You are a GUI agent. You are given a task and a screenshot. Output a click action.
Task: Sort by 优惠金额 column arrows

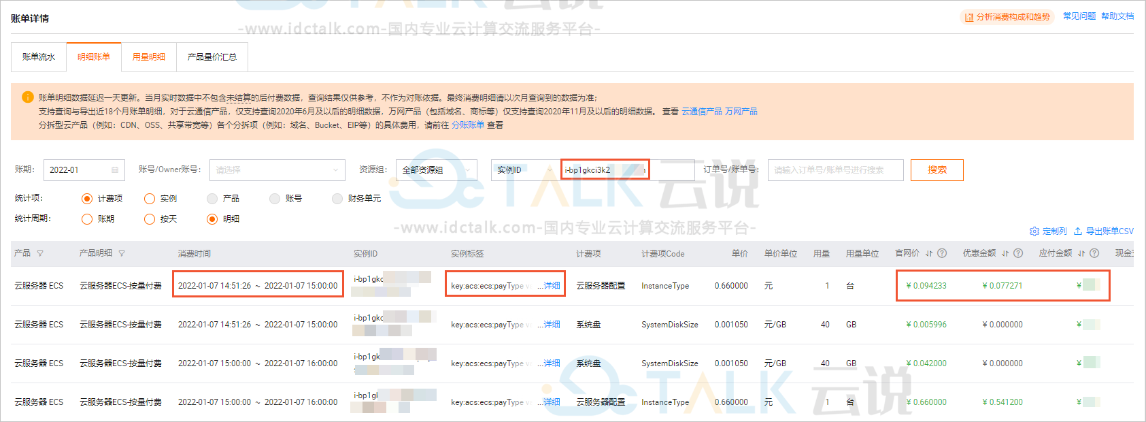[x=1005, y=253]
